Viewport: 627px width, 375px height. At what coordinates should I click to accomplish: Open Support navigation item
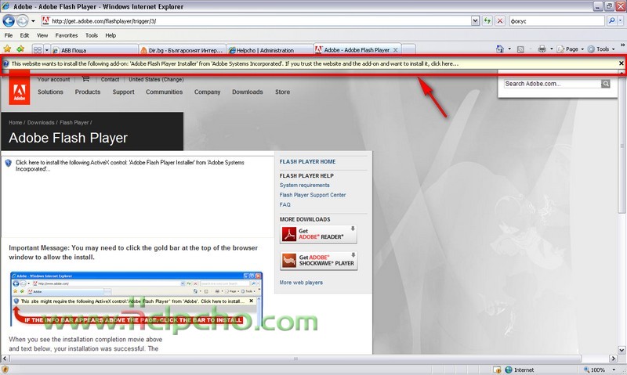(x=123, y=92)
